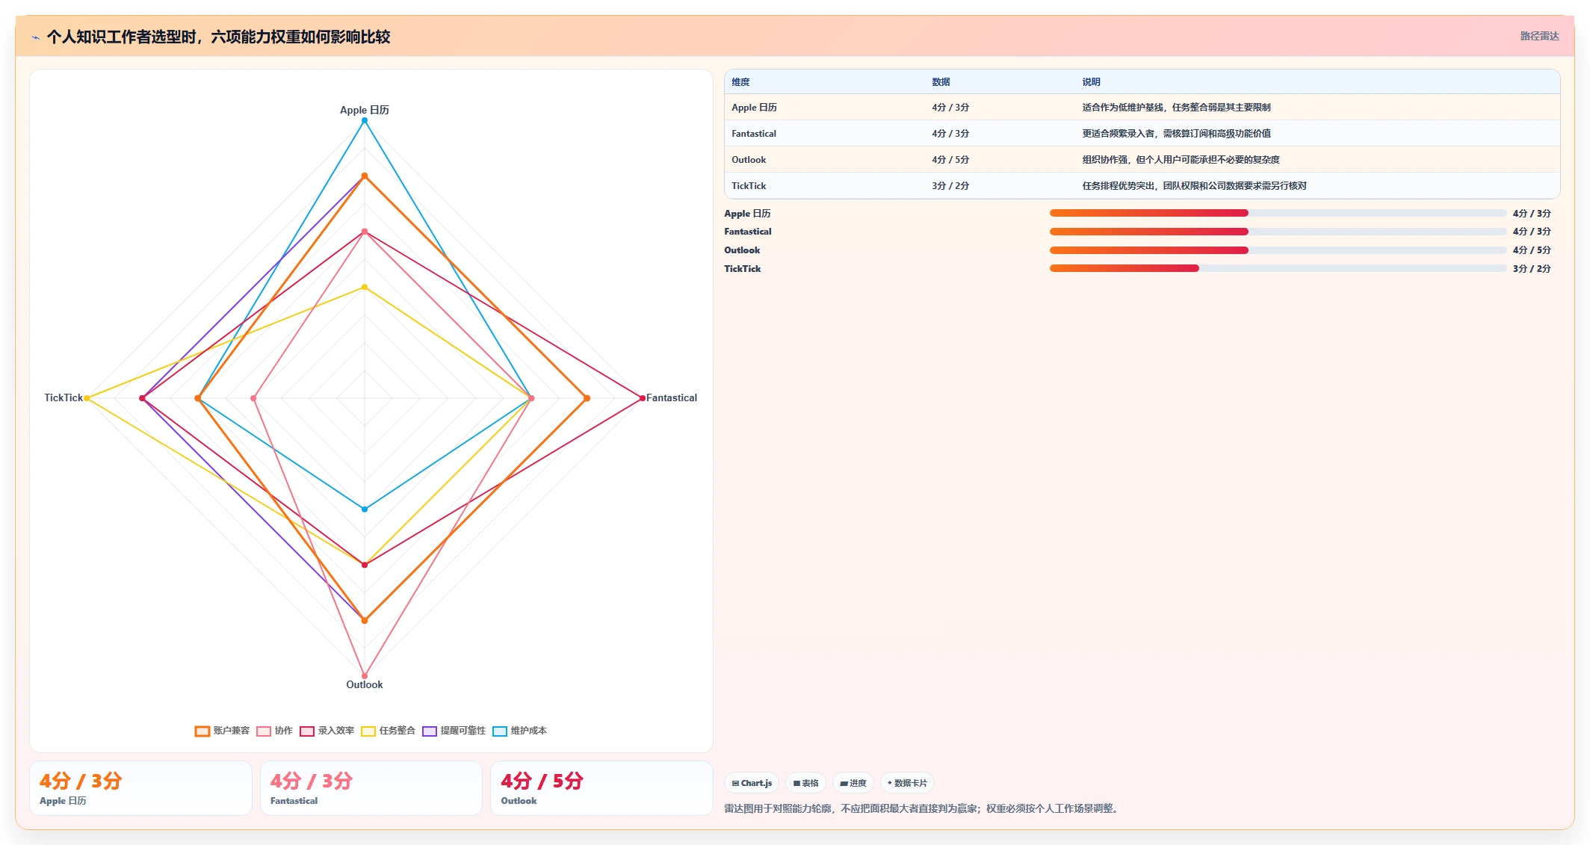This screenshot has width=1590, height=845.
Task: Click the yellow data point beside the TickTick label
Action: (x=87, y=398)
